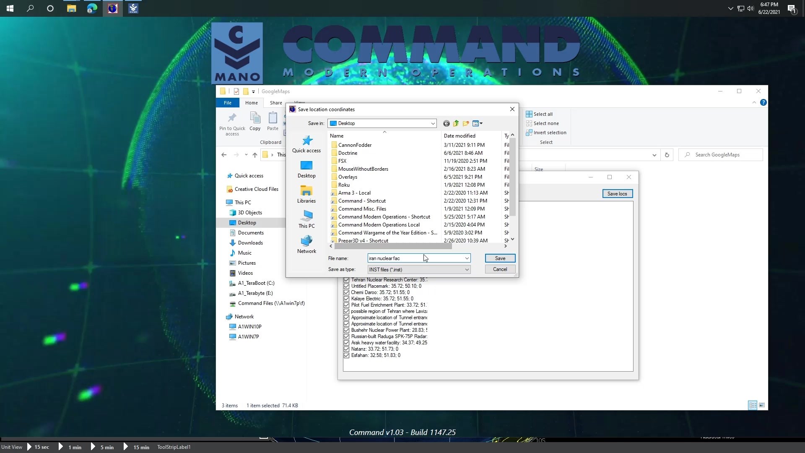Go back to last folder visited in save dialog
Screen dimensions: 805x453
click(x=446, y=123)
